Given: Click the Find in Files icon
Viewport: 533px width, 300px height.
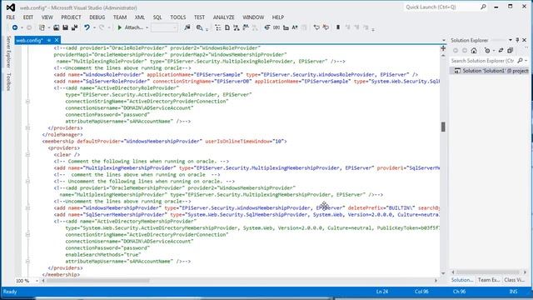Looking at the screenshot, I should (199, 27).
